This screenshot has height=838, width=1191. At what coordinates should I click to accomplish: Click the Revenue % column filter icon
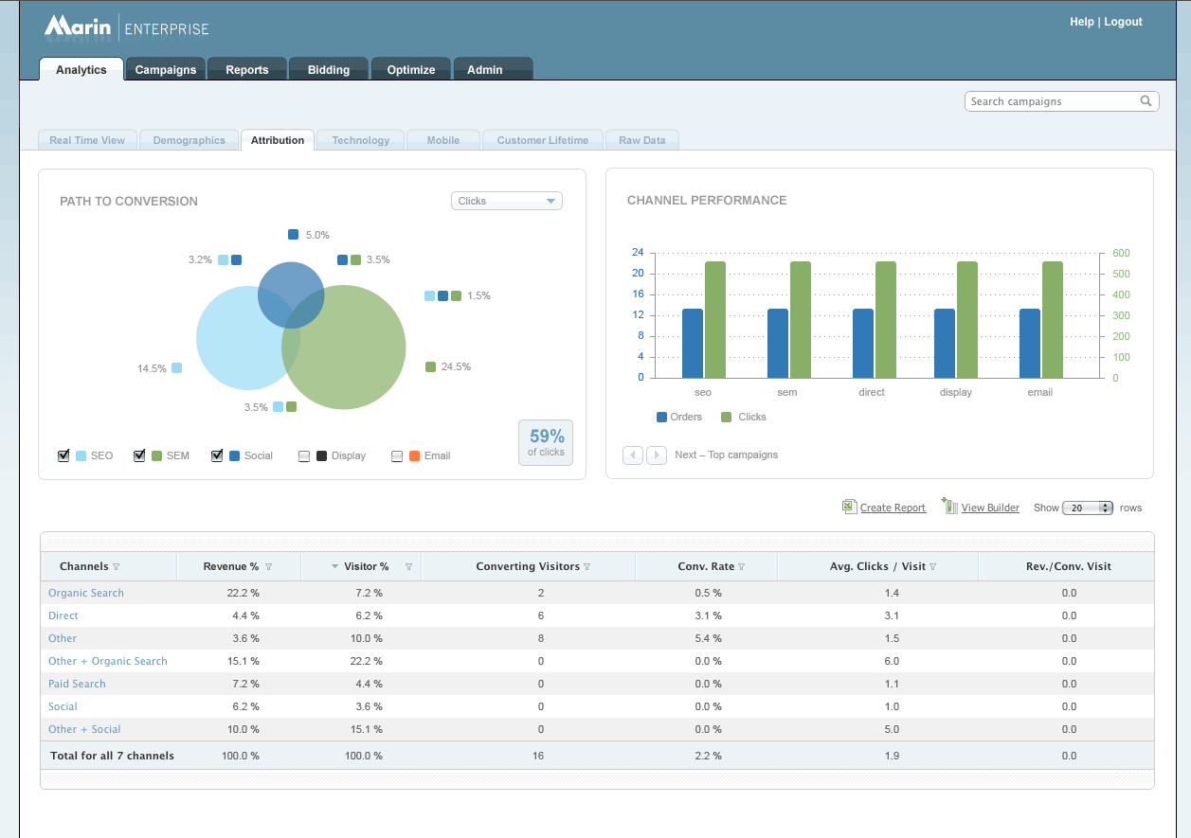(268, 567)
